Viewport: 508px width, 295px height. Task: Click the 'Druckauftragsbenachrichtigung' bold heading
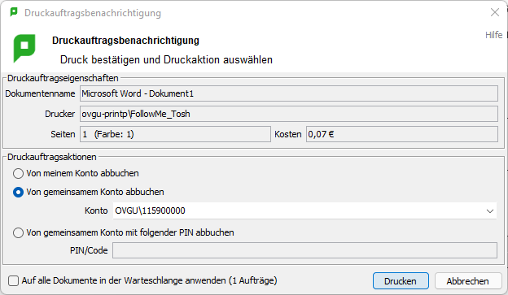(125, 41)
